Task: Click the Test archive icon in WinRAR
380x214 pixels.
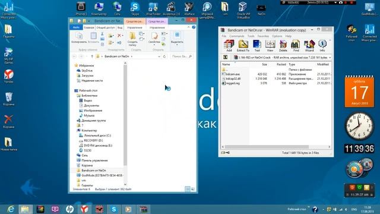Action: pos(257,46)
